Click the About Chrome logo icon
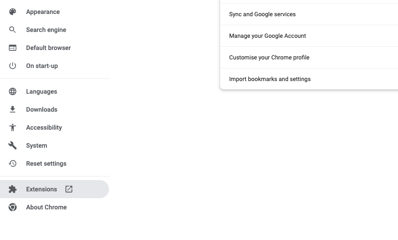The image size is (398, 240). [x=13, y=207]
